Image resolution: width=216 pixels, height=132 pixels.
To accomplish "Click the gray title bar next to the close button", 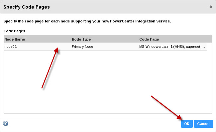I will [x=130, y=7].
